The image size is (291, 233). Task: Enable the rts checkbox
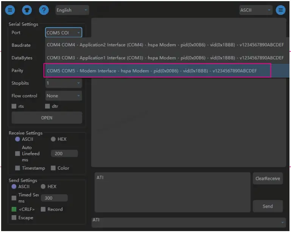point(14,106)
